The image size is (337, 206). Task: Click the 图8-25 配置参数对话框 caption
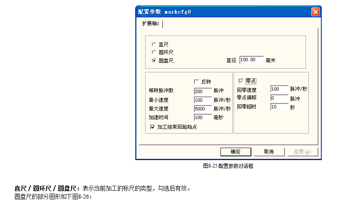(228, 166)
